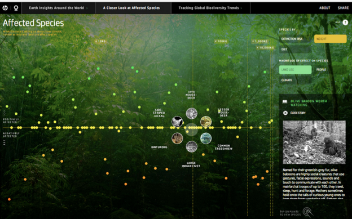The width and height of the screenshot is (352, 219).
Task: Select the Large Indian Civet photo circle
Action: (191, 146)
